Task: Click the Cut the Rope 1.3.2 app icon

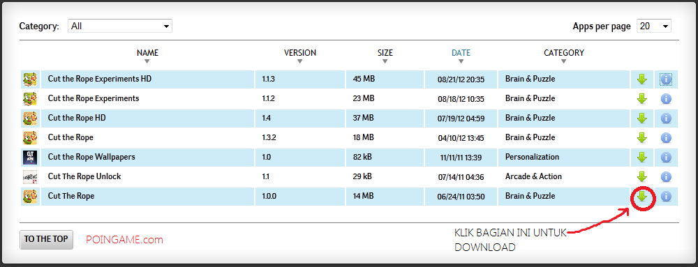Action: [30, 138]
